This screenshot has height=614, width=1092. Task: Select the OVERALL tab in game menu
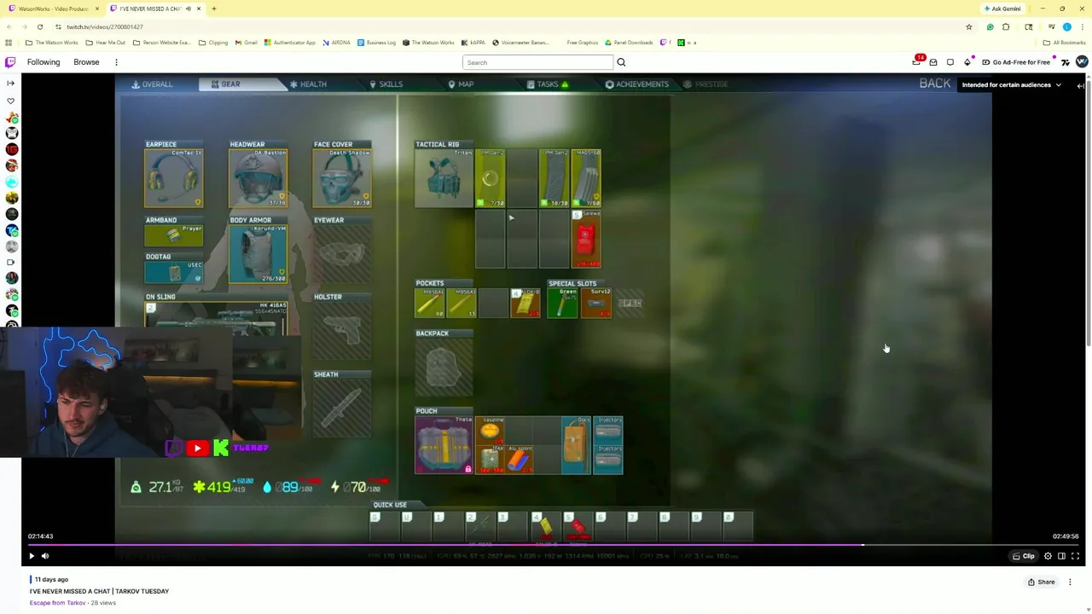click(x=152, y=84)
